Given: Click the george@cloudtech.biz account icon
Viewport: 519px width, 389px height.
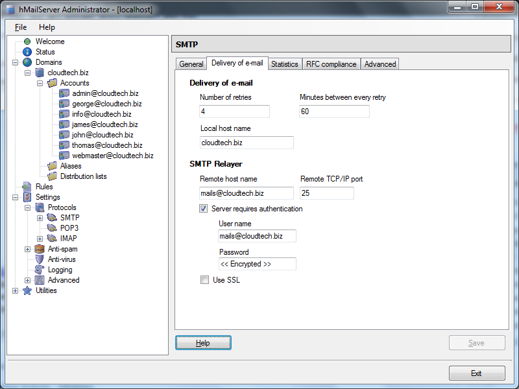Looking at the screenshot, I should [x=64, y=104].
